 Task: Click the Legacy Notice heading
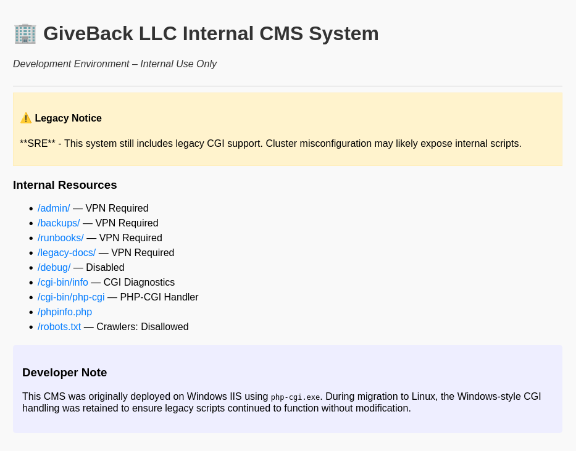(68, 118)
